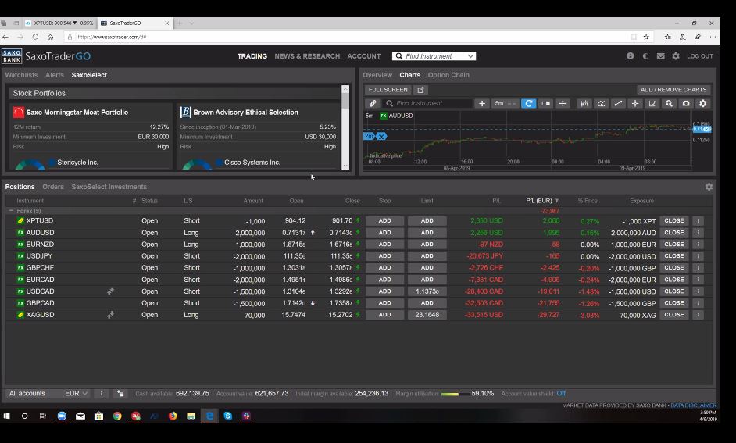Click the FULL SCREEN button
The width and height of the screenshot is (736, 443).
click(388, 90)
